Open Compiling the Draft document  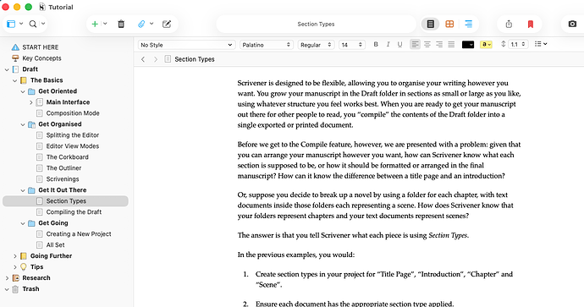tap(74, 211)
